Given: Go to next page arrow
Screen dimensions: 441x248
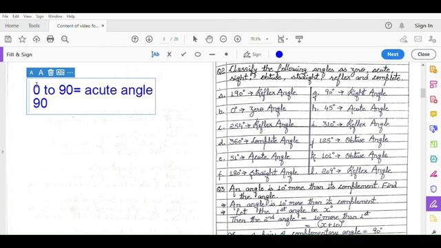Looking at the screenshot, I should pyautogui.click(x=149, y=39).
